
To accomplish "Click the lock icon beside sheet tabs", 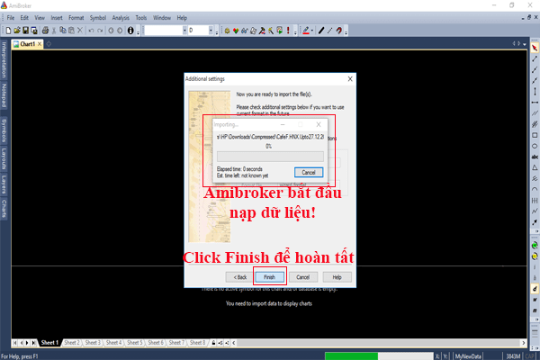I will pyautogui.click(x=213, y=343).
